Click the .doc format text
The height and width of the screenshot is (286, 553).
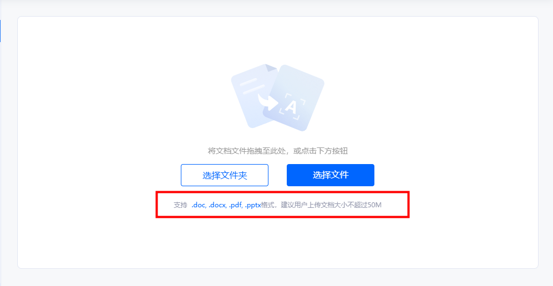point(199,205)
